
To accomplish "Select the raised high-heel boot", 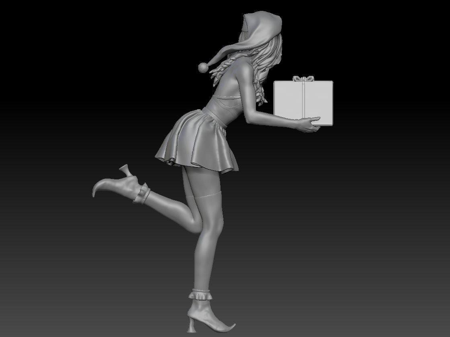I will (x=121, y=184).
